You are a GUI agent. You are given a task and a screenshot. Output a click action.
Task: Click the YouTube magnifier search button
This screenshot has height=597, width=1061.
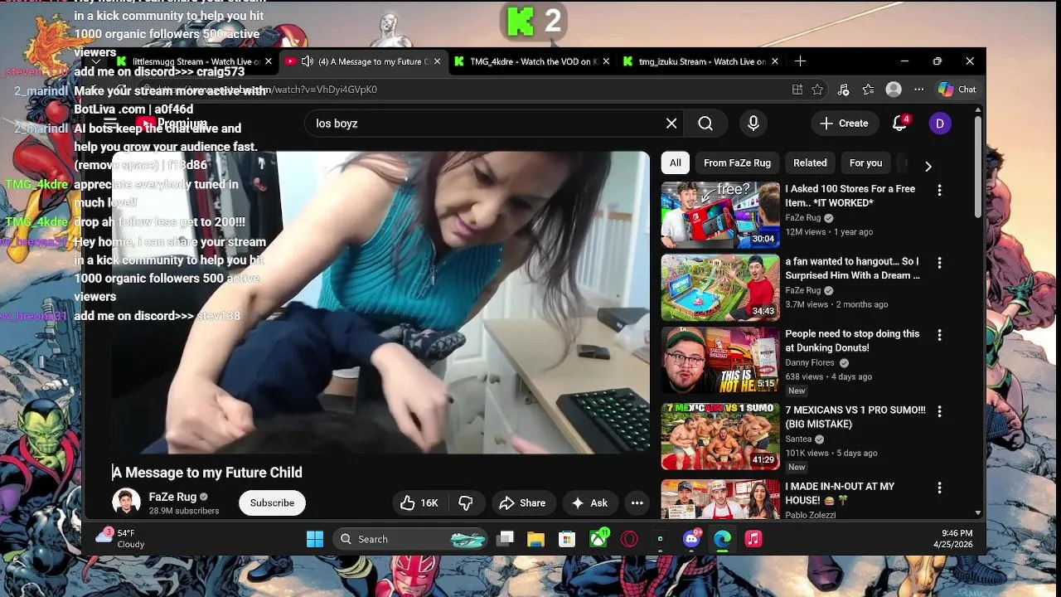click(705, 124)
